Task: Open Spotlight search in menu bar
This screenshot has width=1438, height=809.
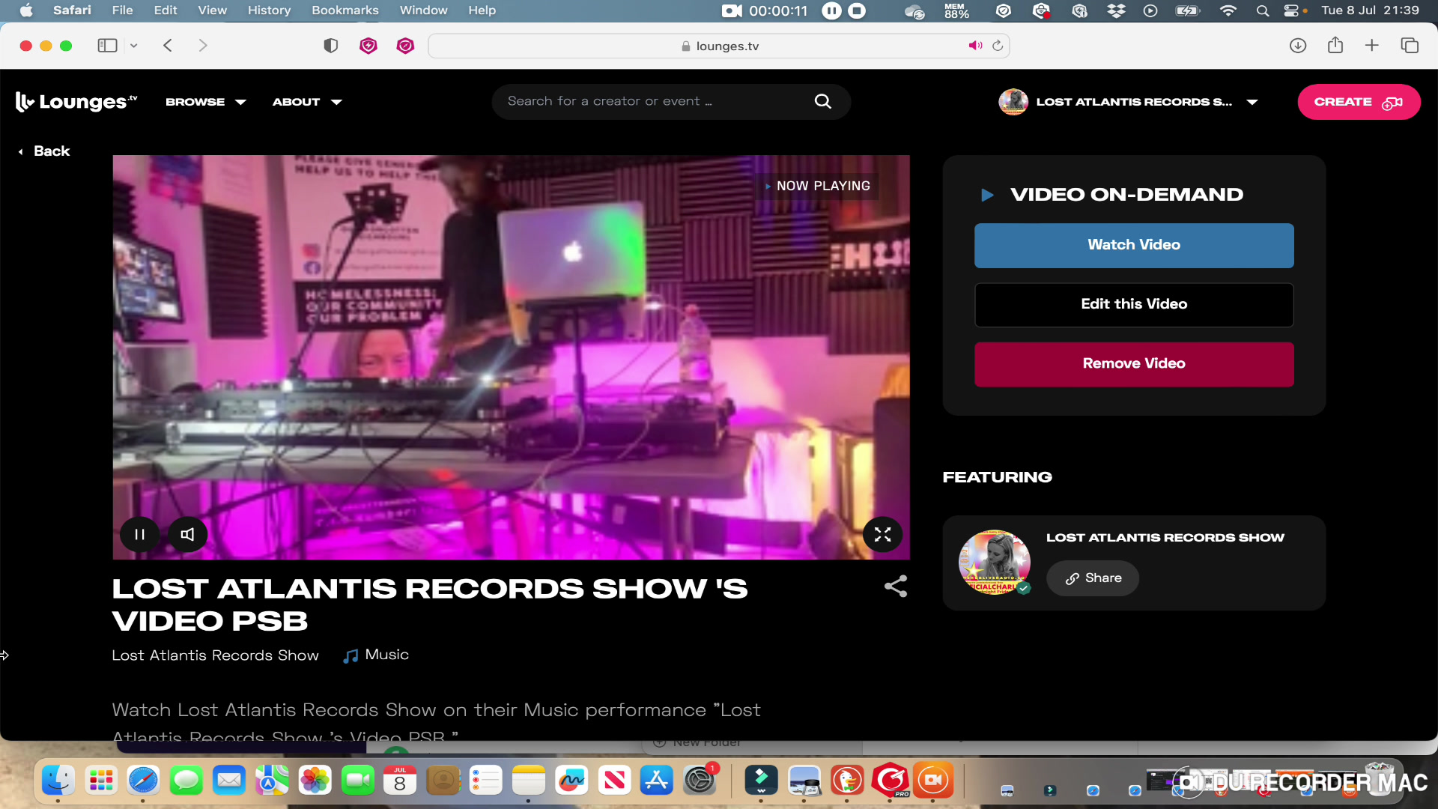Action: coord(1263,10)
